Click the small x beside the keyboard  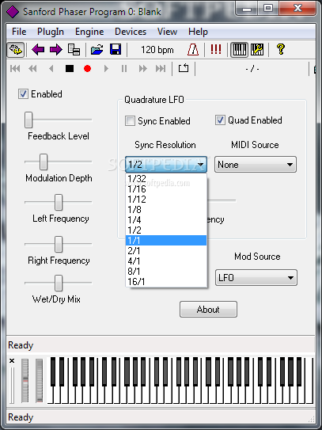point(12,361)
